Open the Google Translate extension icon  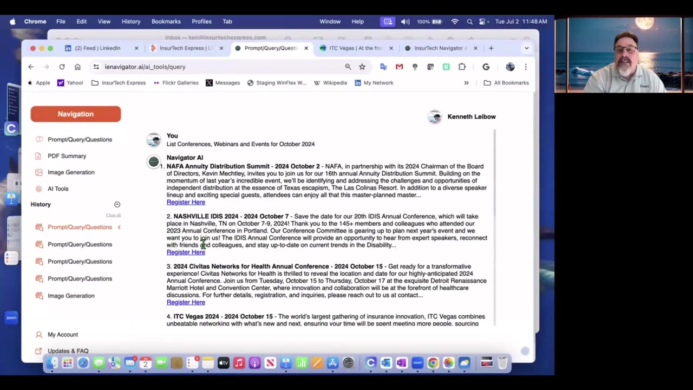[384, 67]
